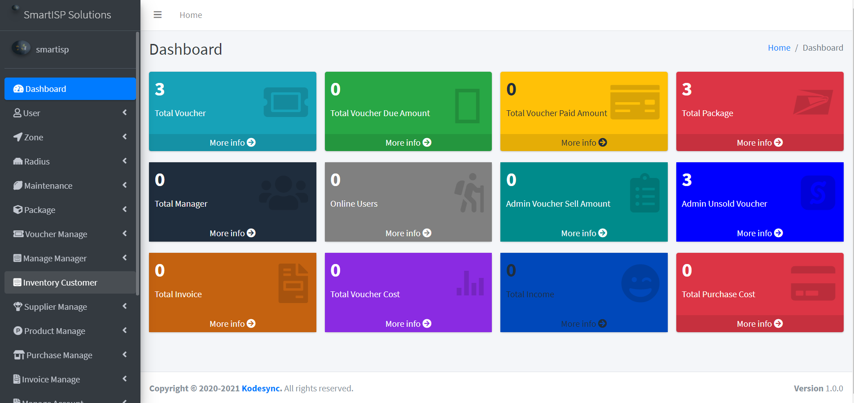Click the SmartISP Solutions brand title

(x=67, y=15)
